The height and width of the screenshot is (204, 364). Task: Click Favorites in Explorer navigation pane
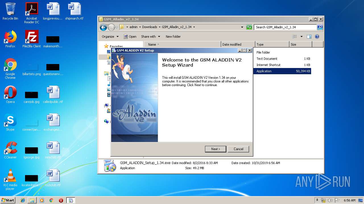click(x=116, y=46)
